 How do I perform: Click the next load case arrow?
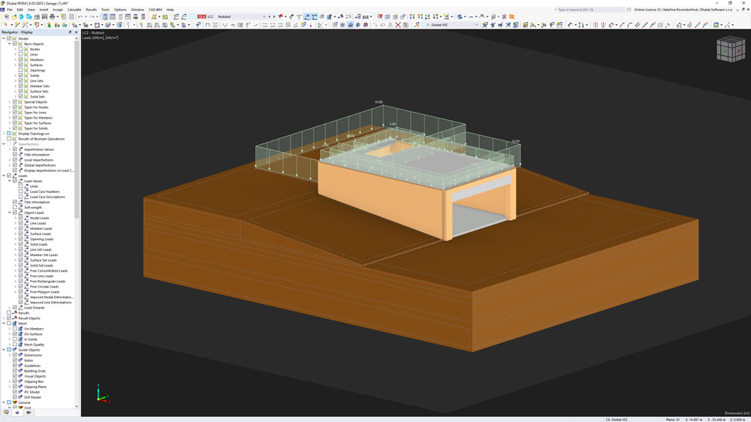coord(273,17)
